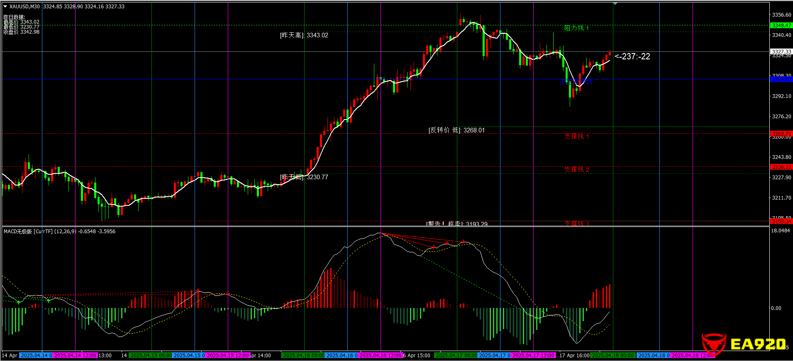Click the [昨天低]: 3230.77 label
Screen dimensions: 793x361
tap(304, 177)
